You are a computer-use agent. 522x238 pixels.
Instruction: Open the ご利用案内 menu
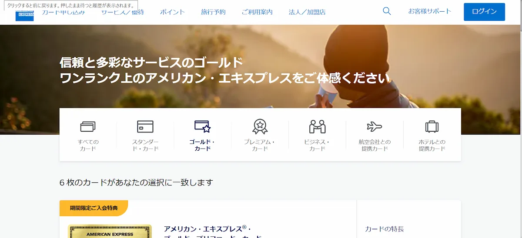point(257,12)
